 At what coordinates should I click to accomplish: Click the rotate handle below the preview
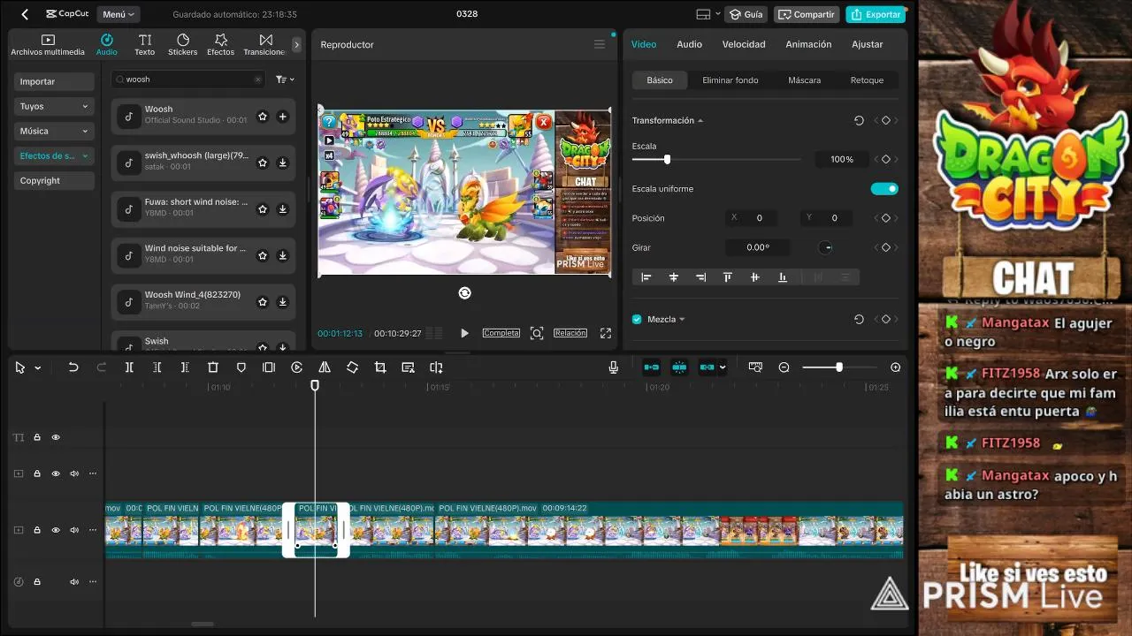tap(464, 292)
